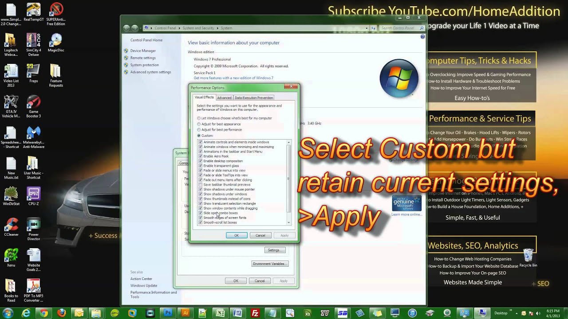This screenshot has width=568, height=319.
Task: Open the SimCity 4 Deluxe desktop icon
Action: (x=34, y=44)
